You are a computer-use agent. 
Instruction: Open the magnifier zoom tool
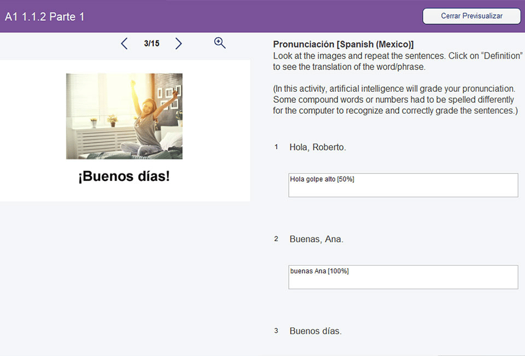(219, 42)
